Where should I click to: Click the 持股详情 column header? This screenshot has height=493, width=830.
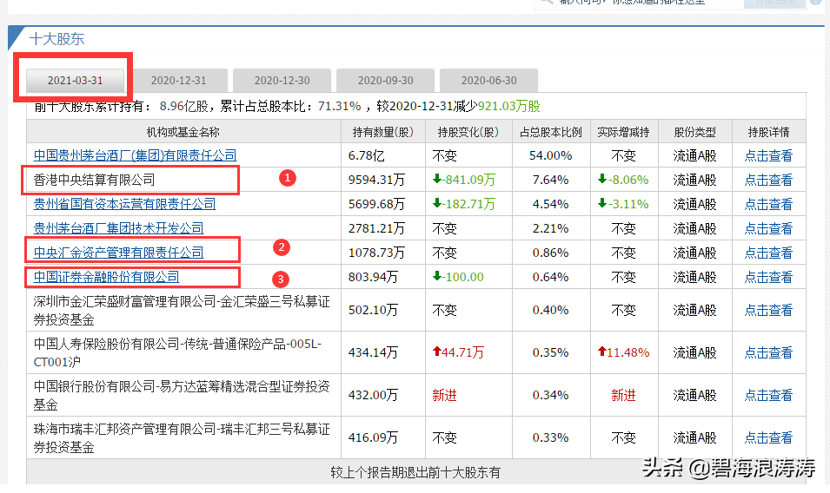pyautogui.click(x=768, y=132)
